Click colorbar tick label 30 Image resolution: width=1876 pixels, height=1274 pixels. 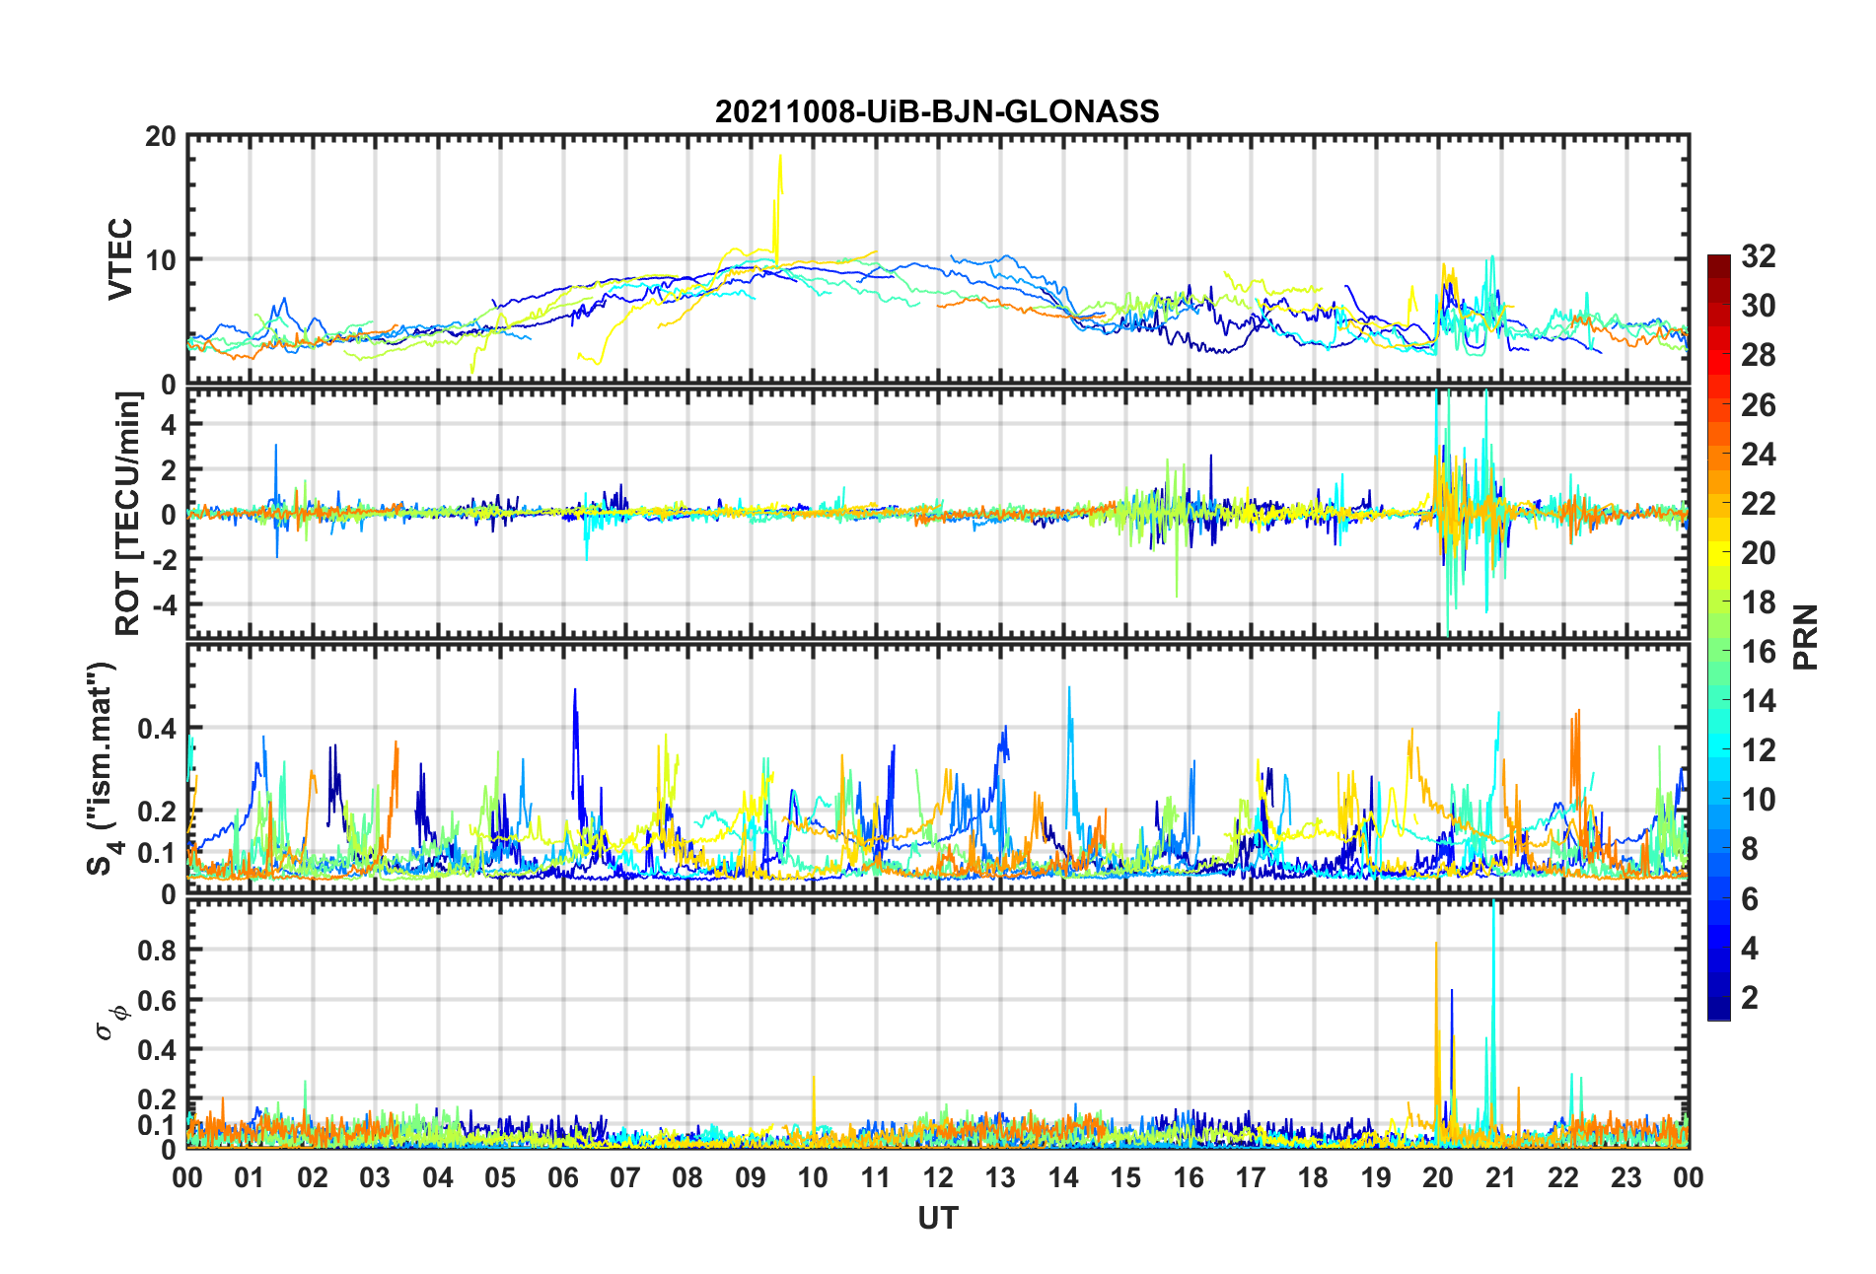coord(1758,306)
